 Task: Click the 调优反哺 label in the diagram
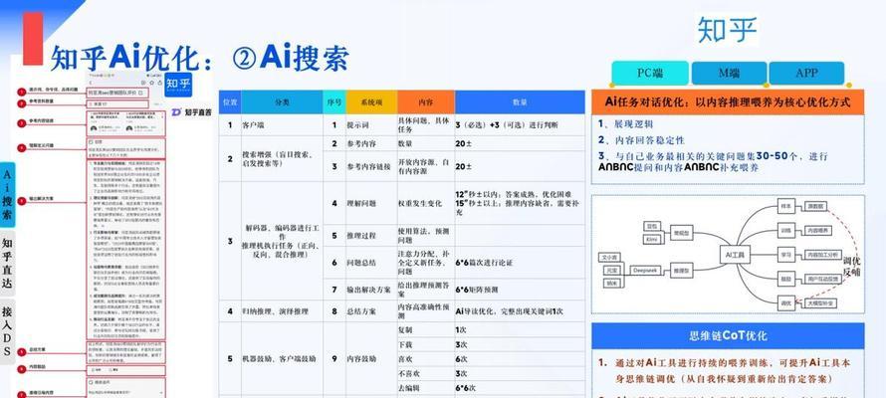tap(851, 267)
